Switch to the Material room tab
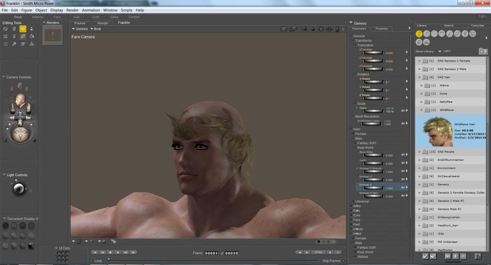This screenshot has height=265, width=491. 37,17
